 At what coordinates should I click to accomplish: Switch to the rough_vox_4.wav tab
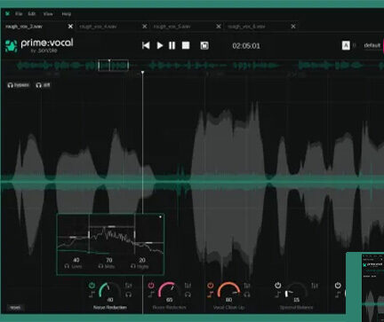(x=98, y=27)
